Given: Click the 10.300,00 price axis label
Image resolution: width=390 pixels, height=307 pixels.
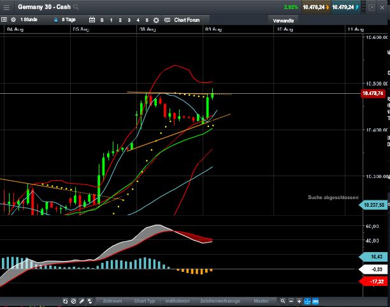Looking at the screenshot, I should click(377, 176).
